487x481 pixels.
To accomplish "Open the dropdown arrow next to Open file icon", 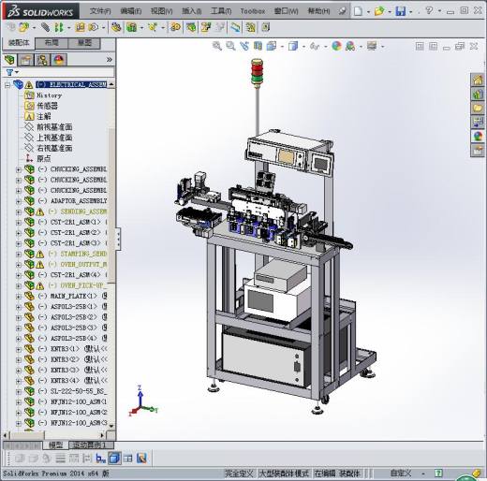I will 390,12.
